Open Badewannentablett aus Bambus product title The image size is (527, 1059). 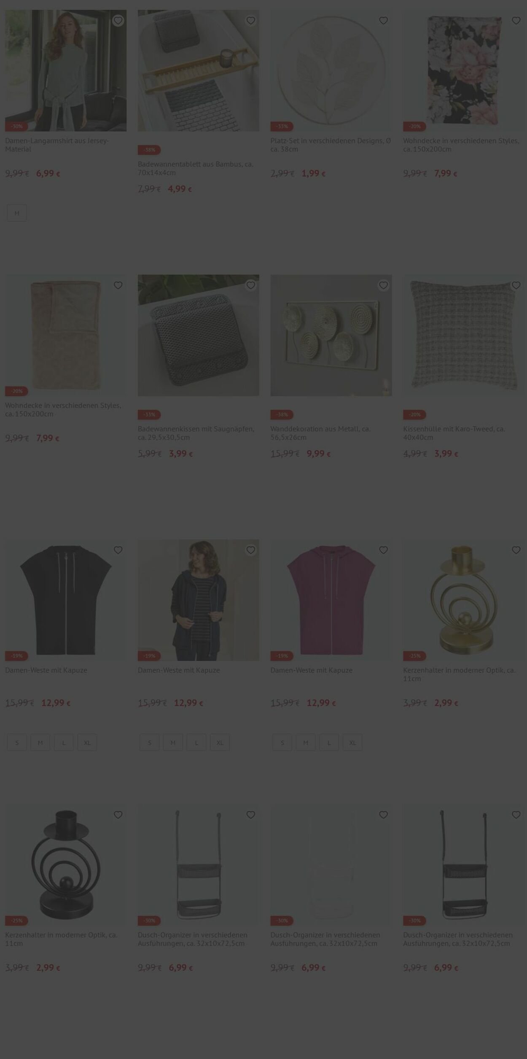196,168
